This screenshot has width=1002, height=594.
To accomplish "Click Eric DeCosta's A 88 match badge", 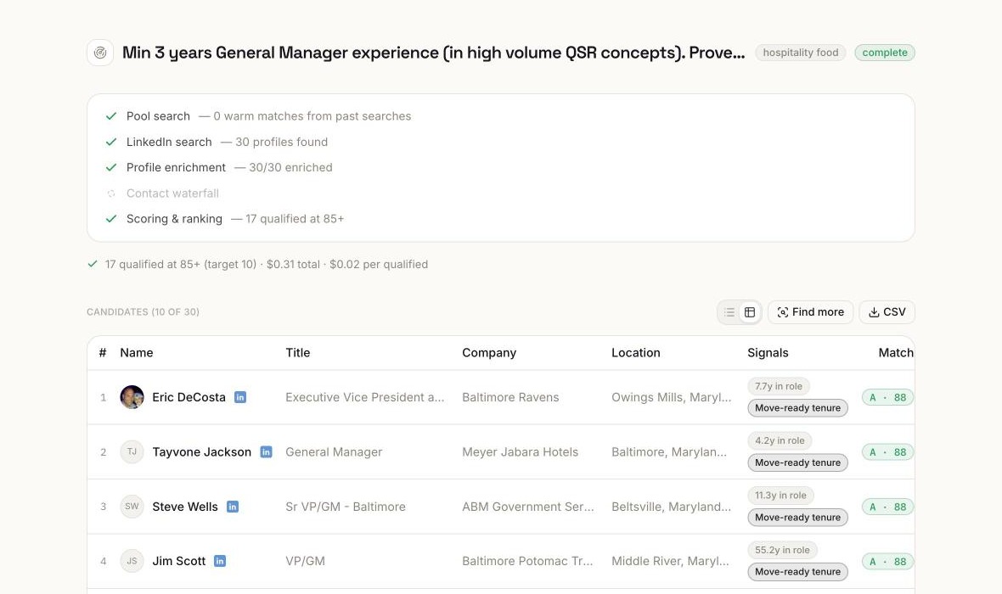I will (887, 397).
